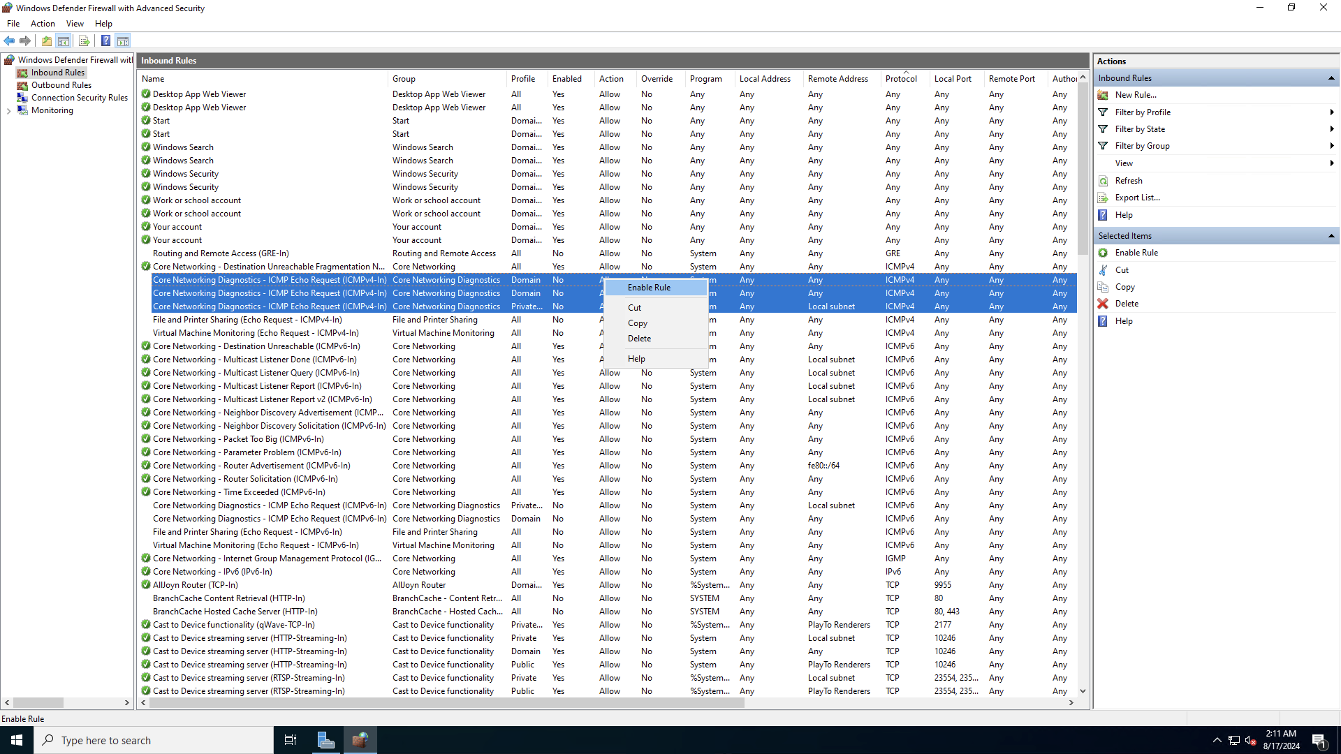
Task: Click Export List... in Actions pane
Action: pyautogui.click(x=1138, y=198)
